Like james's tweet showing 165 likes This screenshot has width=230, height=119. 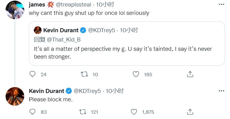point(136,74)
